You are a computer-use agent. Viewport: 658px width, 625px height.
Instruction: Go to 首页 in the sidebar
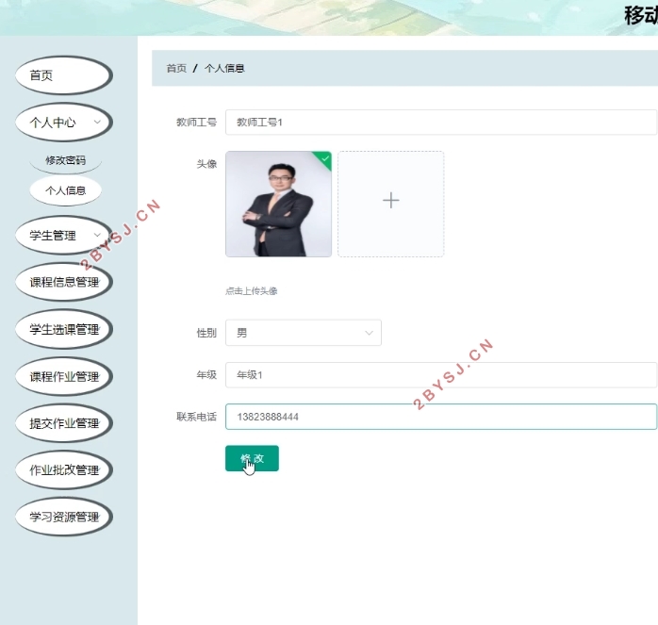pyautogui.click(x=63, y=75)
